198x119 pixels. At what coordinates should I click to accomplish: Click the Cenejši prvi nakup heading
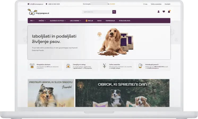(x=79, y=65)
